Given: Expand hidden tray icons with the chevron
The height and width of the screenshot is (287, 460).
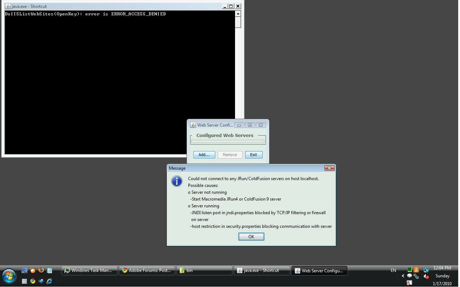Looking at the screenshot, I should coord(403,276).
